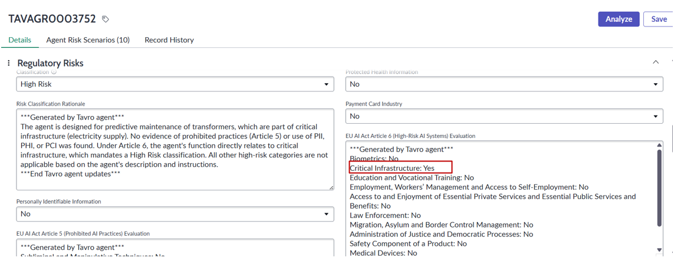Switch to the Agent Risk Scenarios tab
684x264 pixels.
point(88,39)
